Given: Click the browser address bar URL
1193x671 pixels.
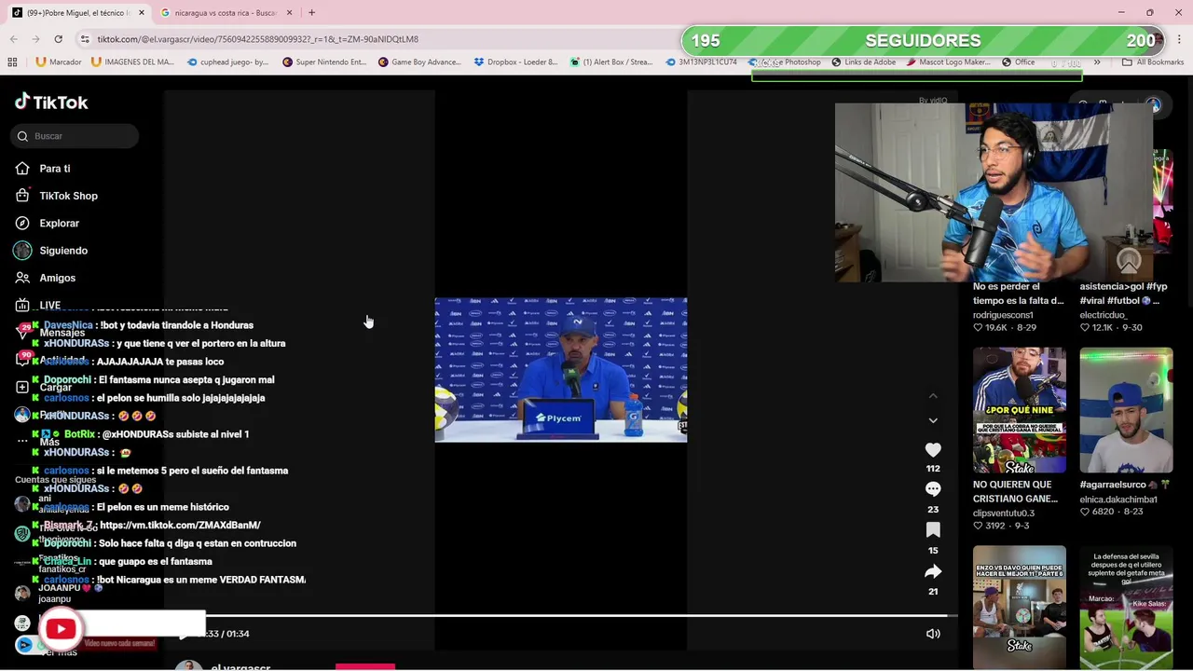Looking at the screenshot, I should 258,39.
